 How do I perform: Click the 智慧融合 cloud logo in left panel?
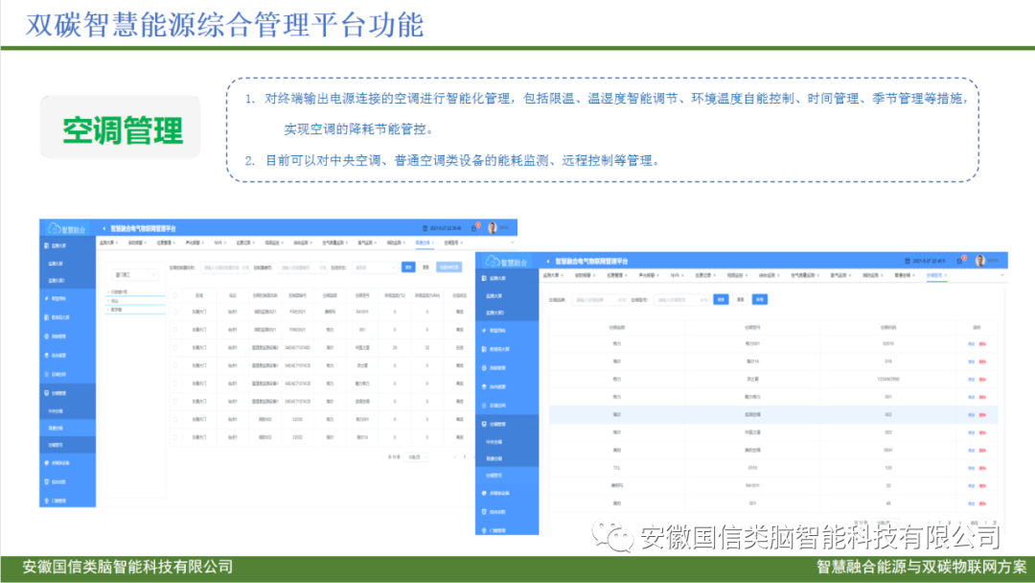pyautogui.click(x=71, y=230)
